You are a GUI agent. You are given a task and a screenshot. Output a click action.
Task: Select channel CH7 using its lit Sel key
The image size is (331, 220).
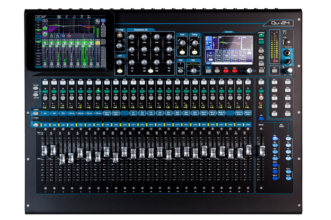pyautogui.click(x=98, y=91)
